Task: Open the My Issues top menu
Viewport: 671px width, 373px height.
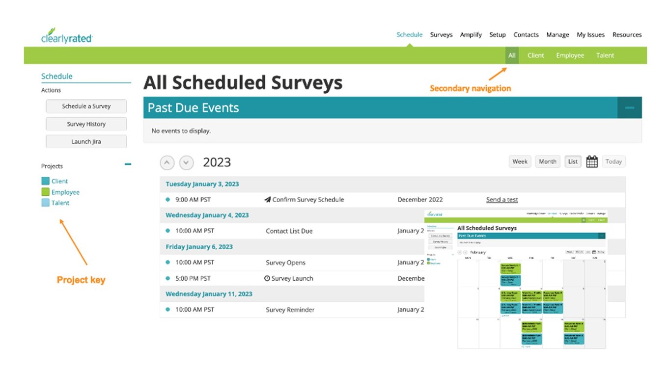Action: coord(590,35)
